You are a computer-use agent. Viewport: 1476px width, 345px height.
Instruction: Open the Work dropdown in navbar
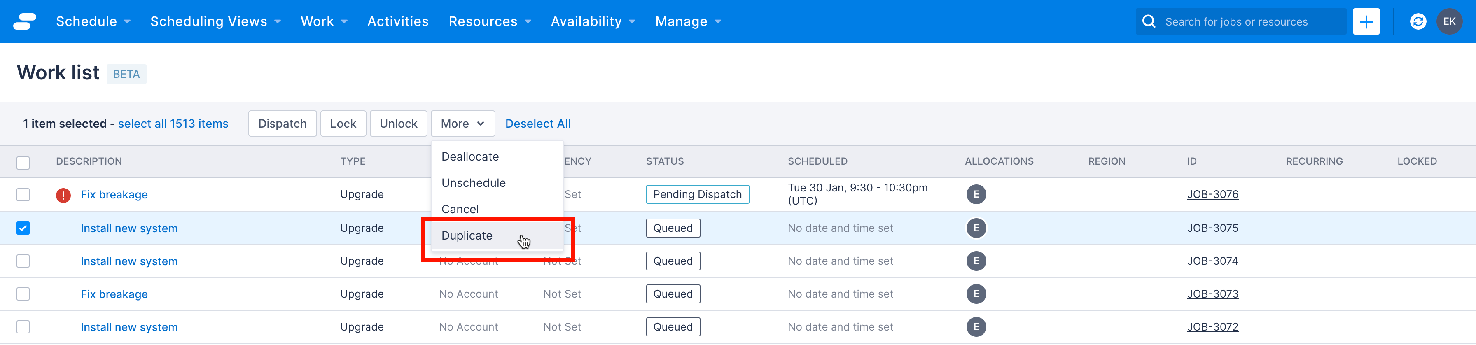[324, 21]
